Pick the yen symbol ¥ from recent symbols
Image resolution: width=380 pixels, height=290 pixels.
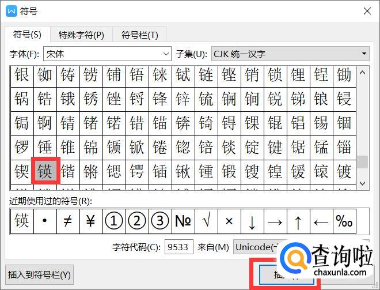point(91,221)
